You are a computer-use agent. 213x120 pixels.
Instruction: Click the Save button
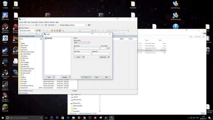coord(79,57)
